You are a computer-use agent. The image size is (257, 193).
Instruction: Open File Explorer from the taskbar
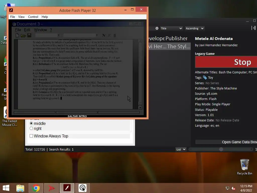(x=20, y=188)
